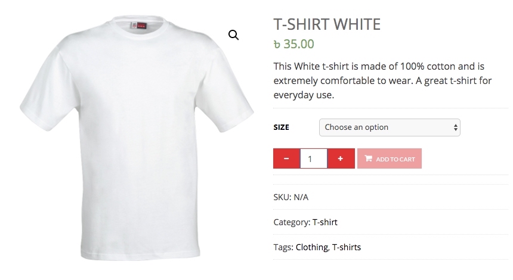Click the brand label on the shirt collar

pyautogui.click(x=138, y=26)
